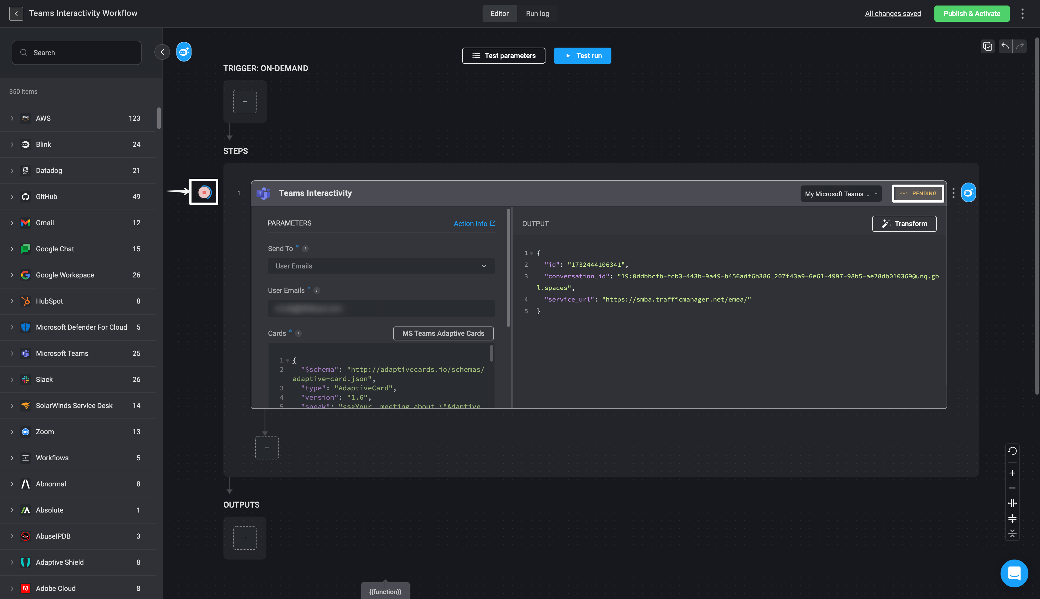
Task: Expand the Datadog actions group
Action: (12, 171)
